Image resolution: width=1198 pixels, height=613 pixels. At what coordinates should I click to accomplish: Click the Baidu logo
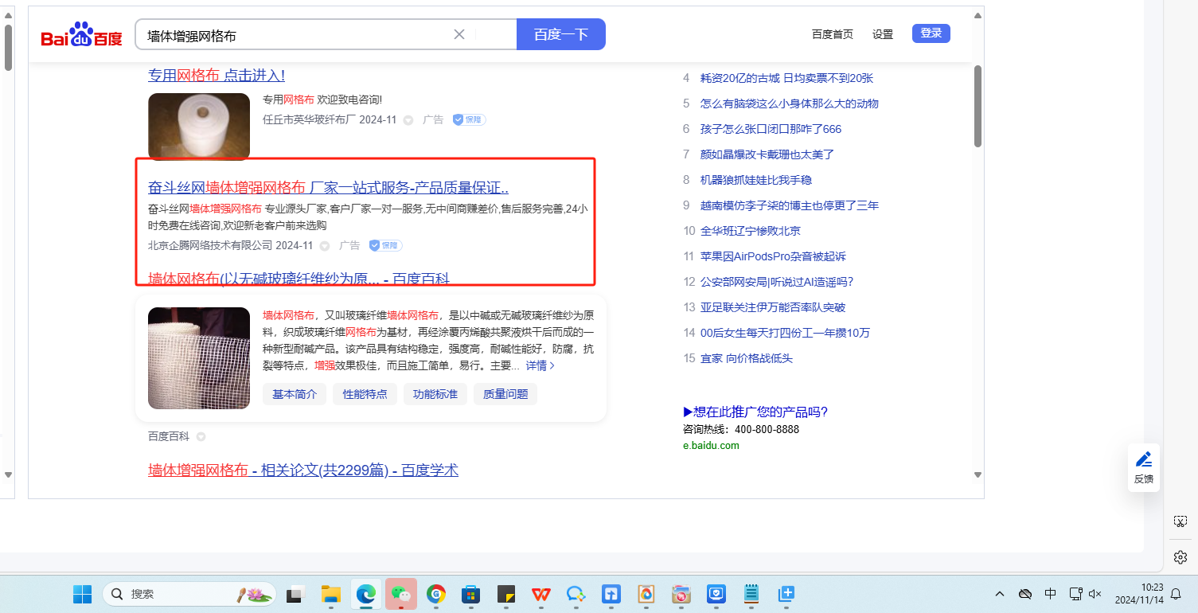point(81,36)
